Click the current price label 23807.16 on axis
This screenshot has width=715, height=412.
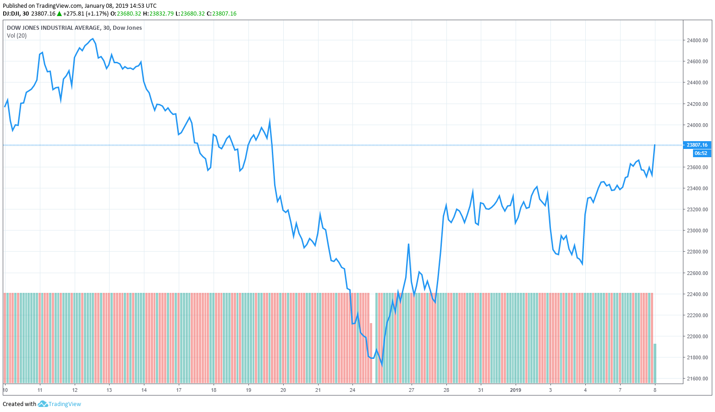(x=697, y=145)
